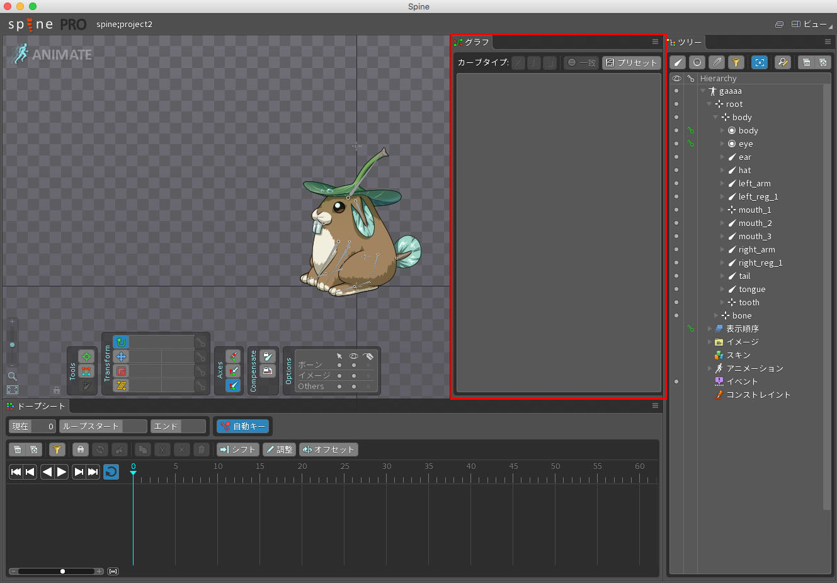
Task: Click the ANIMATE mode switch
Action: click(x=52, y=54)
